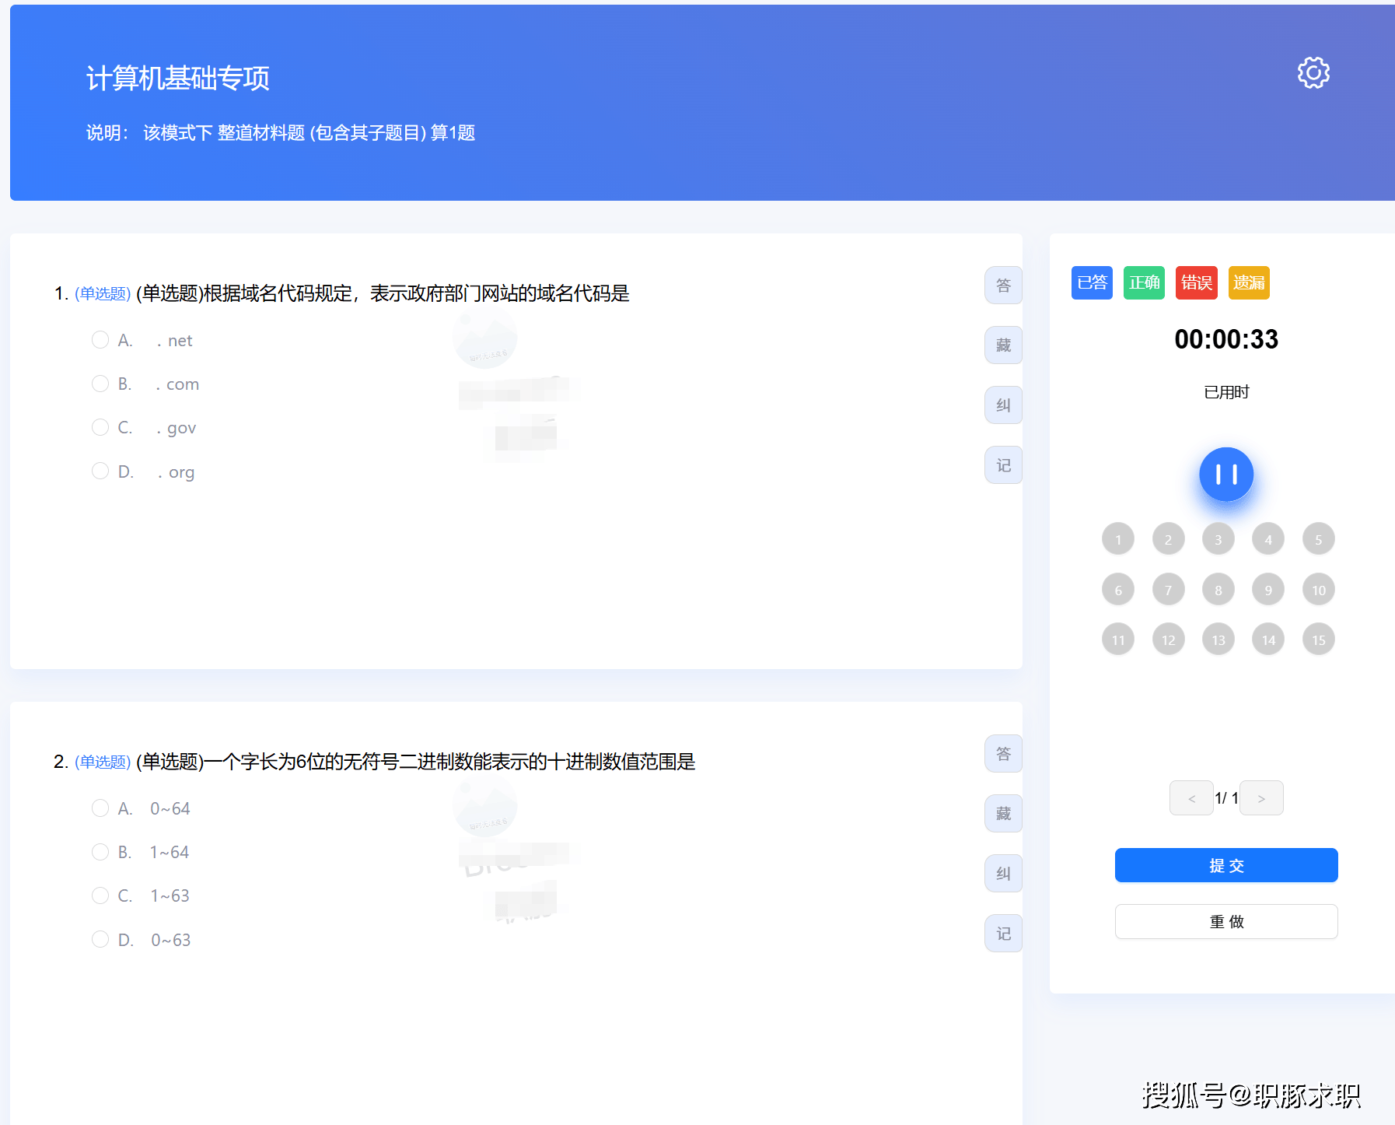Jump to question 9 in the number grid
This screenshot has width=1395, height=1125.
click(x=1268, y=590)
